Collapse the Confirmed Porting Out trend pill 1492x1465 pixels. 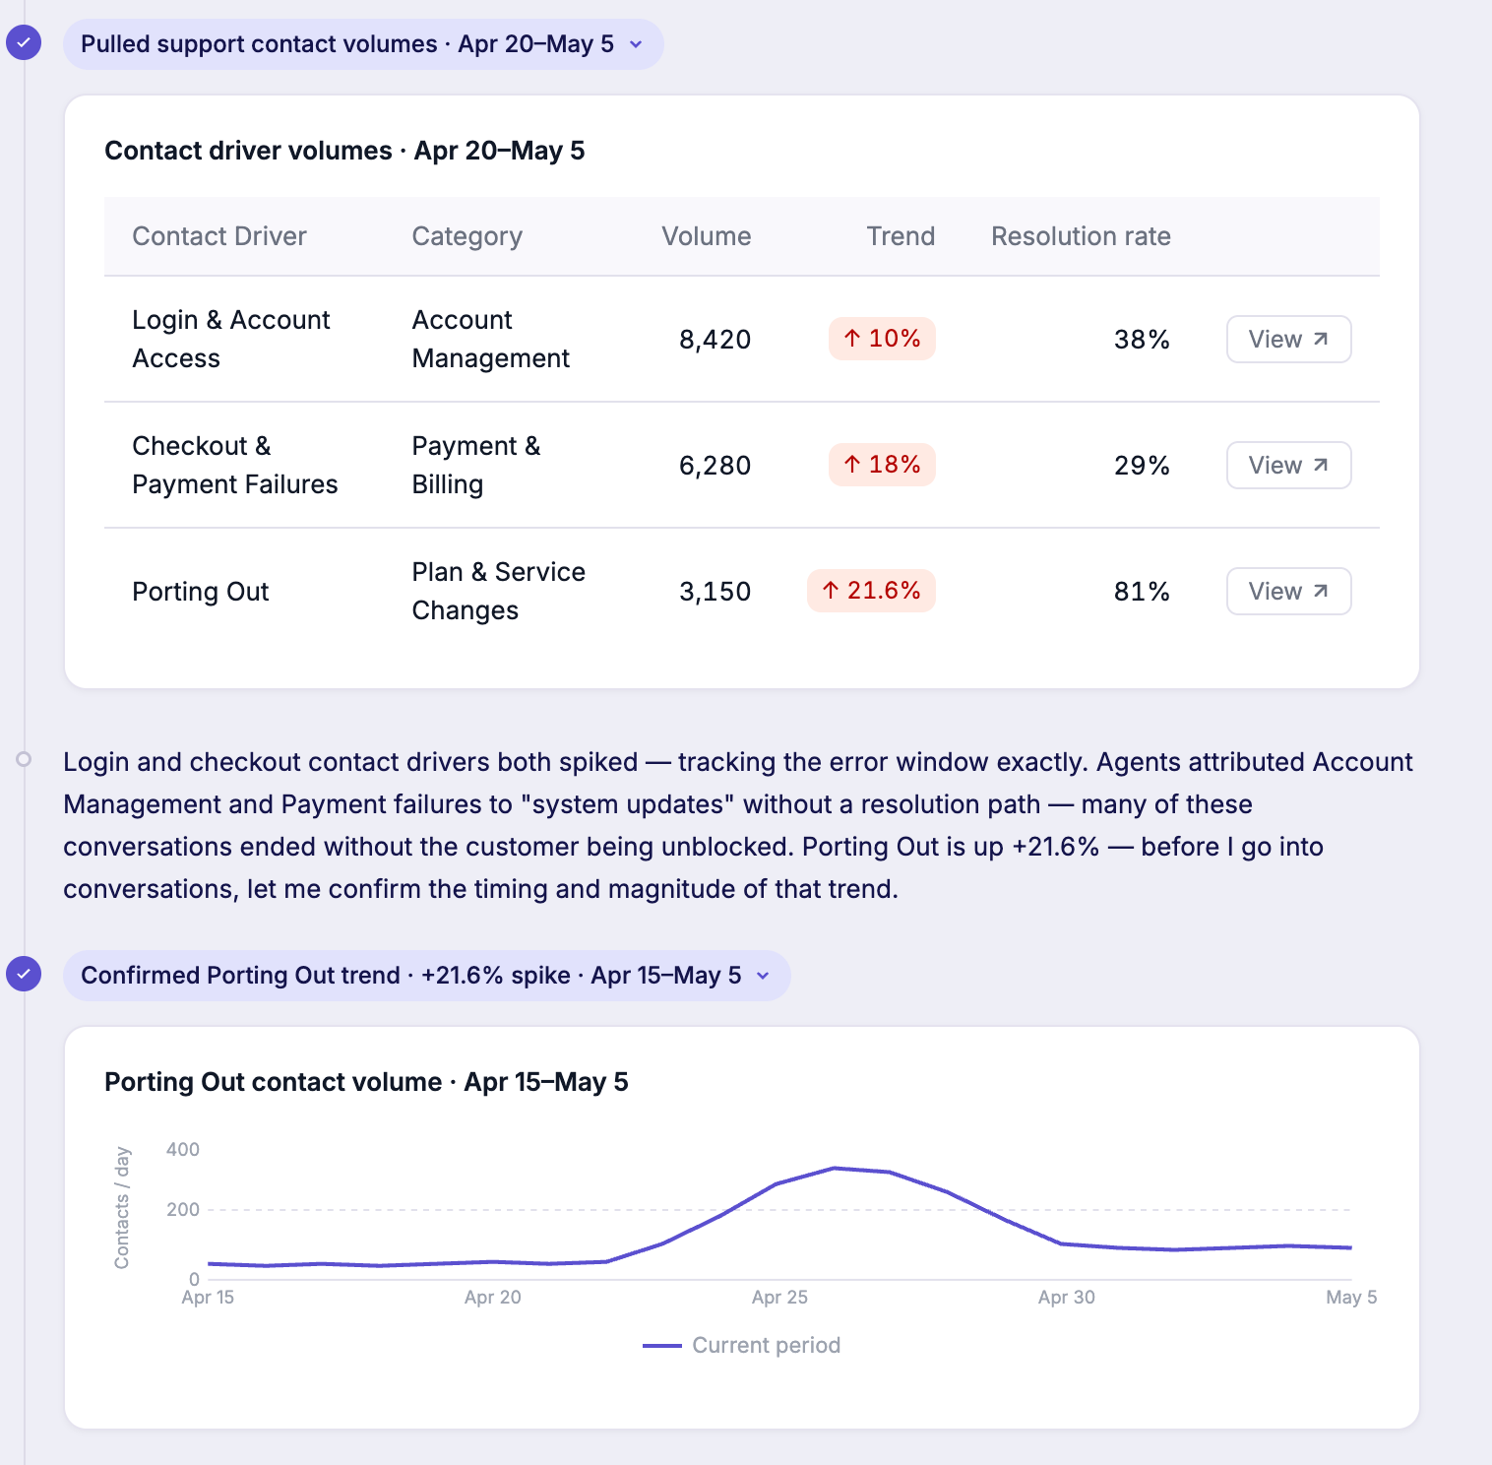click(427, 976)
